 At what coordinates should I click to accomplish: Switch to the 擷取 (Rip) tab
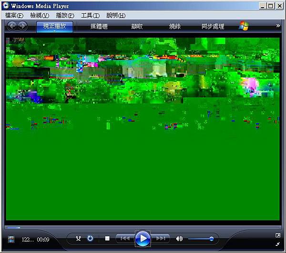tap(137, 26)
